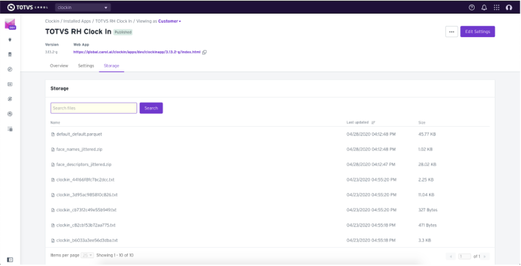The height and width of the screenshot is (266, 521).
Task: Switch to the Settings tab
Action: [86, 65]
